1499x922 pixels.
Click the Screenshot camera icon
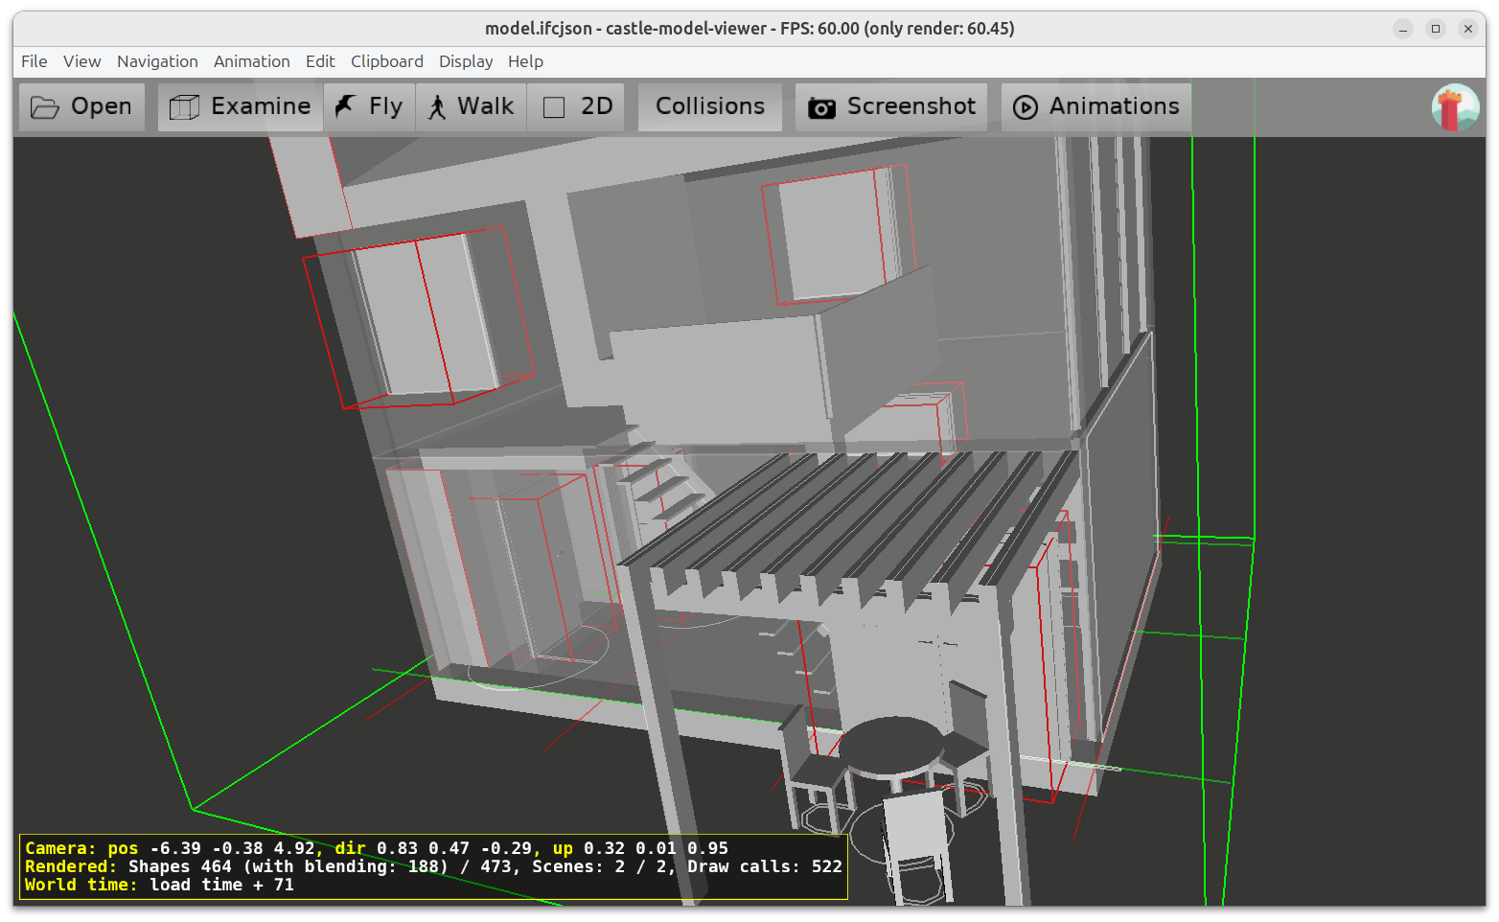coord(821,107)
